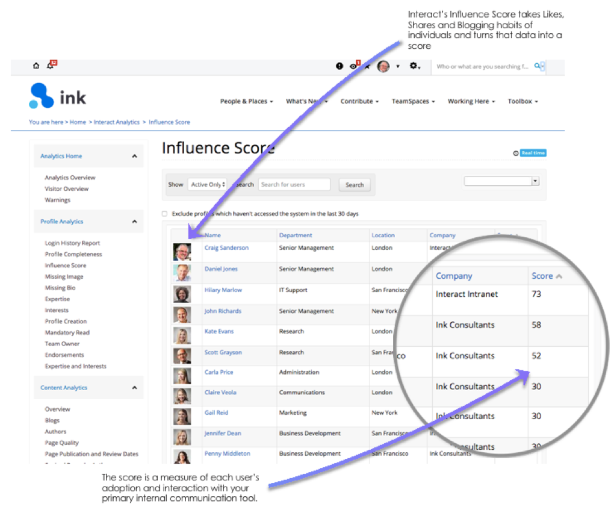The image size is (614, 510).
Task: Open Endorsements report
Action: pyautogui.click(x=64, y=355)
